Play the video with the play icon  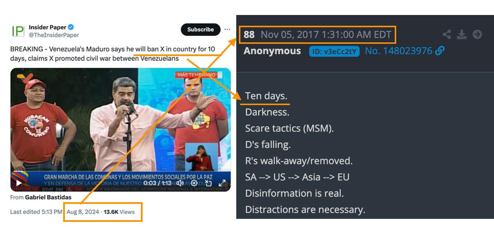tap(19, 183)
